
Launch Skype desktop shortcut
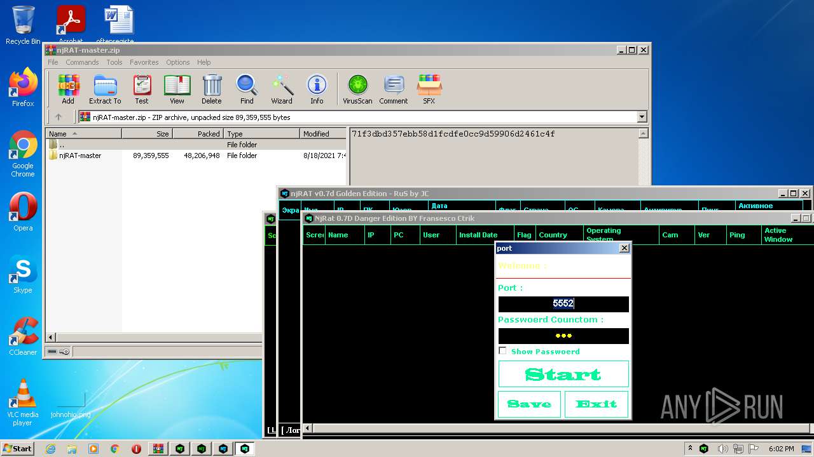[x=23, y=274]
